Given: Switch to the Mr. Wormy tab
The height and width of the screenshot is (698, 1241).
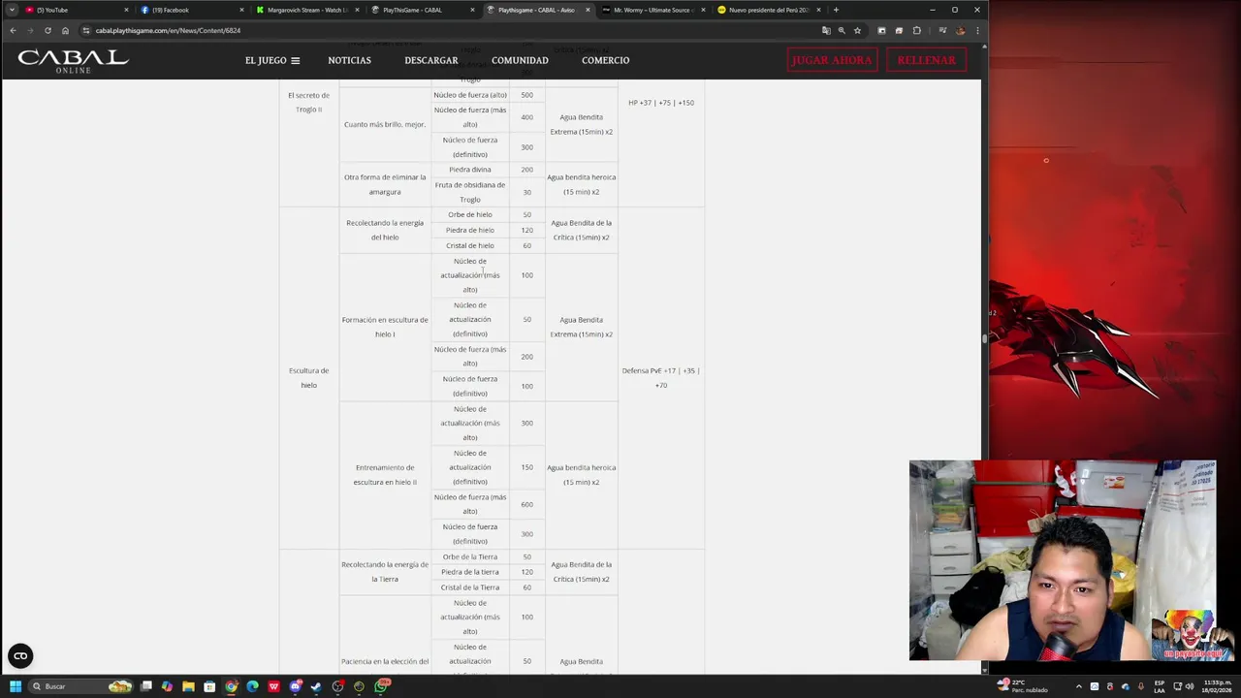Looking at the screenshot, I should [x=652, y=10].
